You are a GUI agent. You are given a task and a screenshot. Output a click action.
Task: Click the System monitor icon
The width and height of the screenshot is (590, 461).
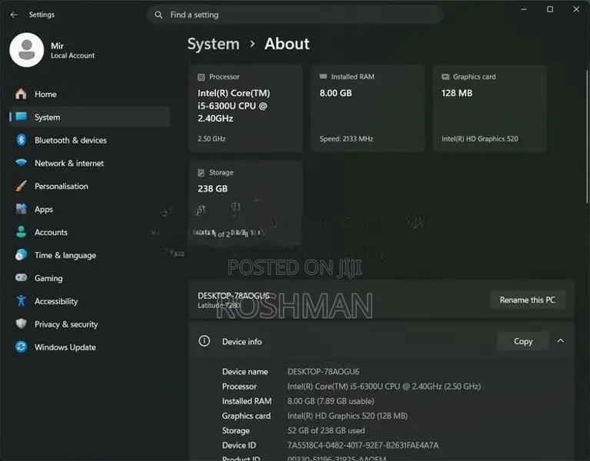click(21, 117)
